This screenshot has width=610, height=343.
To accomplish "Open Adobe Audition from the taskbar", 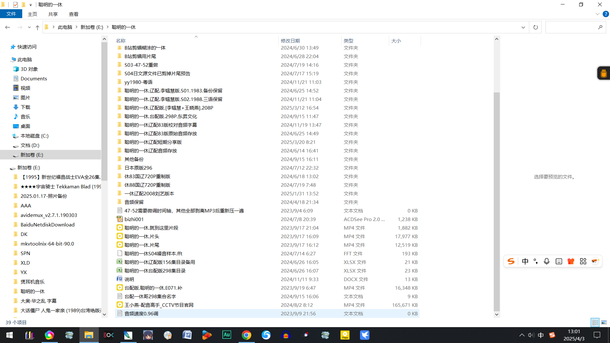I will pos(227,335).
